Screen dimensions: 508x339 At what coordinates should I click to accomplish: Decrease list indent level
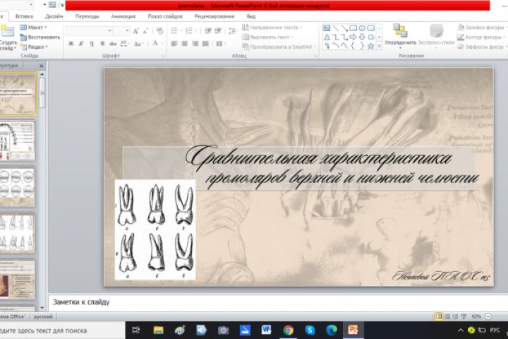click(208, 31)
